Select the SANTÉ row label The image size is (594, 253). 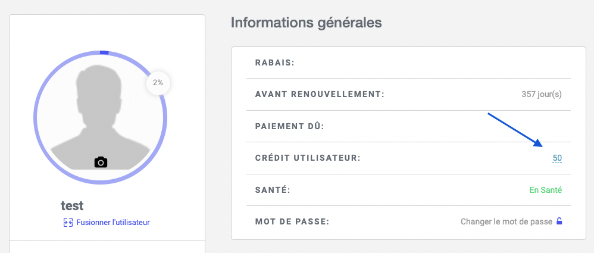(273, 190)
